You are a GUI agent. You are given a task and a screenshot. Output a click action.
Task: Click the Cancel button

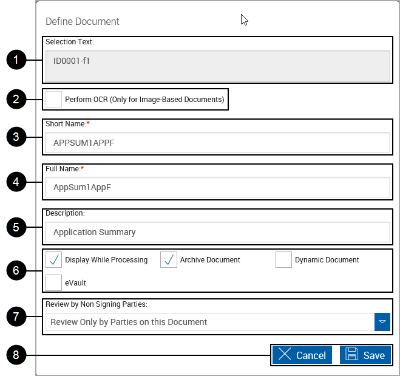point(302,355)
